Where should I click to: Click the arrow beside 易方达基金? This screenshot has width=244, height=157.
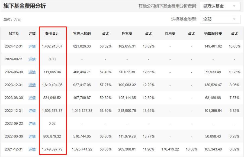[234, 6]
